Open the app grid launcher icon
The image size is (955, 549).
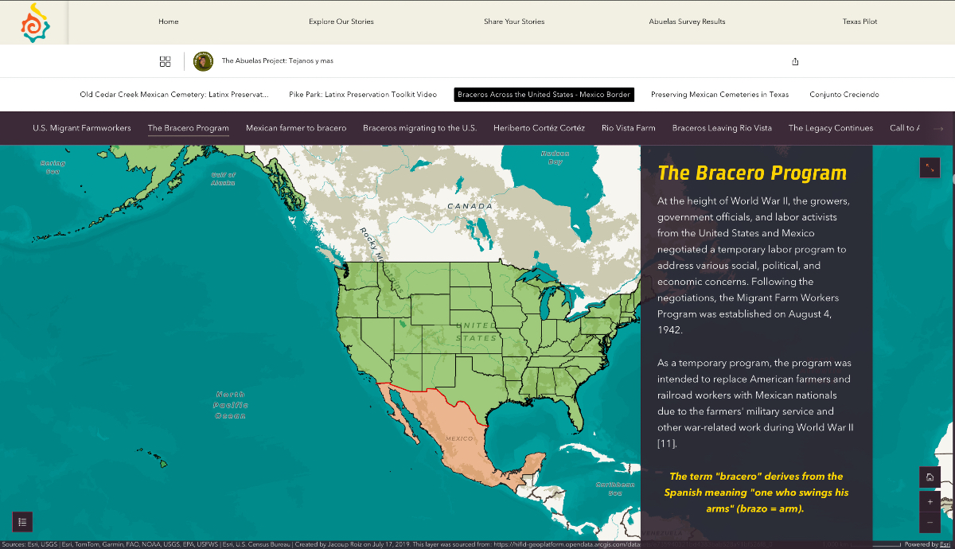pos(165,60)
